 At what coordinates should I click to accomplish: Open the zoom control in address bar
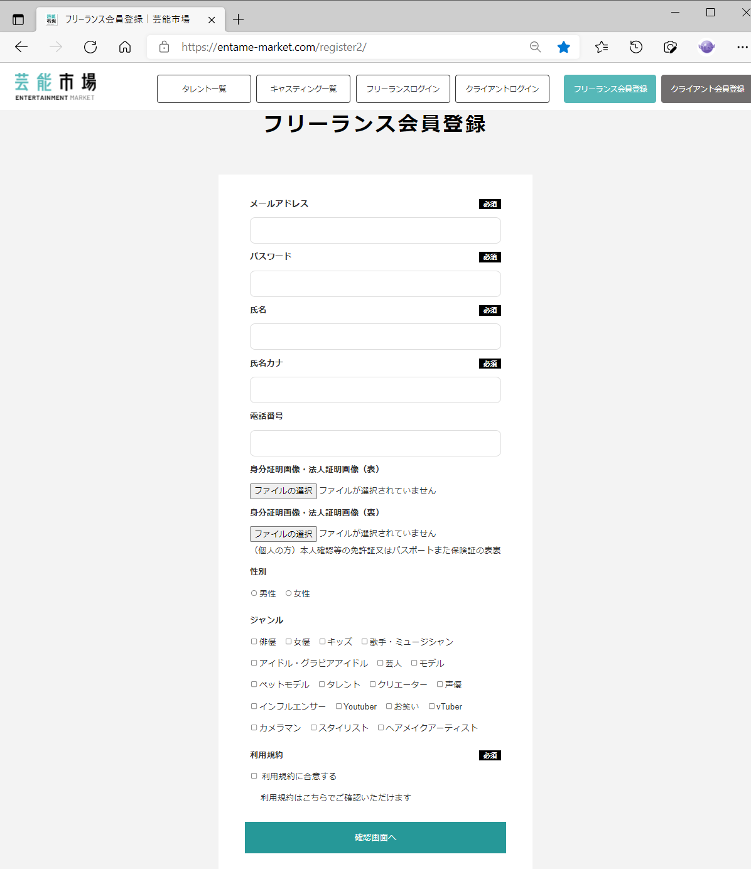[535, 47]
